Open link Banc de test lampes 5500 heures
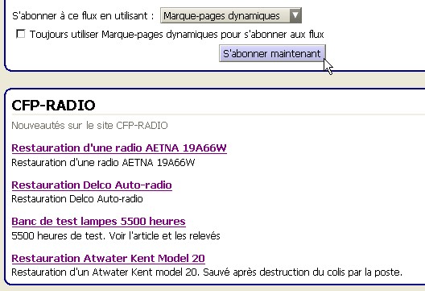This screenshot has width=425, height=291. (98, 221)
